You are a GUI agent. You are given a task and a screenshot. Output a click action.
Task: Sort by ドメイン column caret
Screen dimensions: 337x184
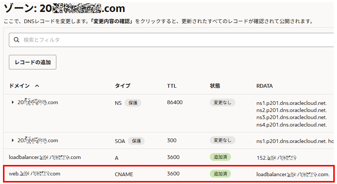point(37,86)
